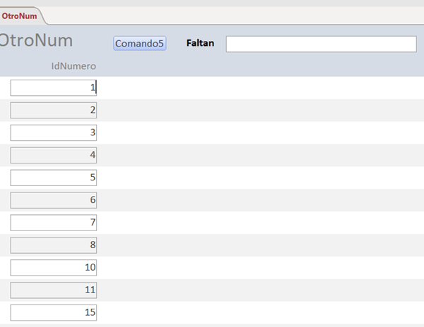Focus the record field showing 7
Image resolution: width=424 pixels, height=327 pixels.
point(54,223)
